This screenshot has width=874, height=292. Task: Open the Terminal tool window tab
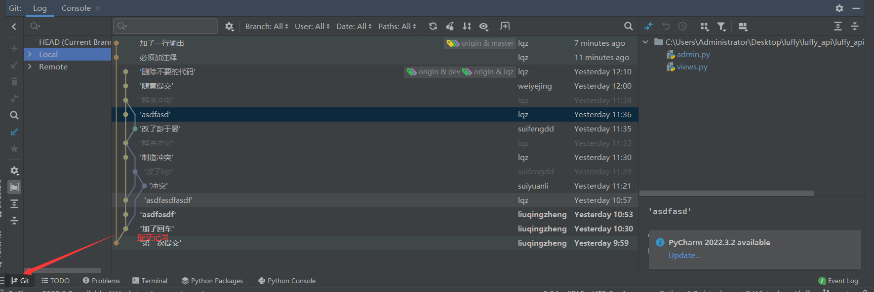click(x=150, y=281)
